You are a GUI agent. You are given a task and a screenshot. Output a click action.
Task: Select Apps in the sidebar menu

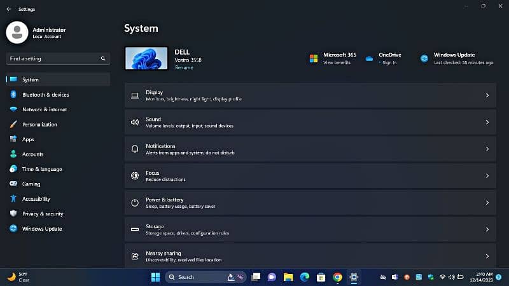coord(28,139)
